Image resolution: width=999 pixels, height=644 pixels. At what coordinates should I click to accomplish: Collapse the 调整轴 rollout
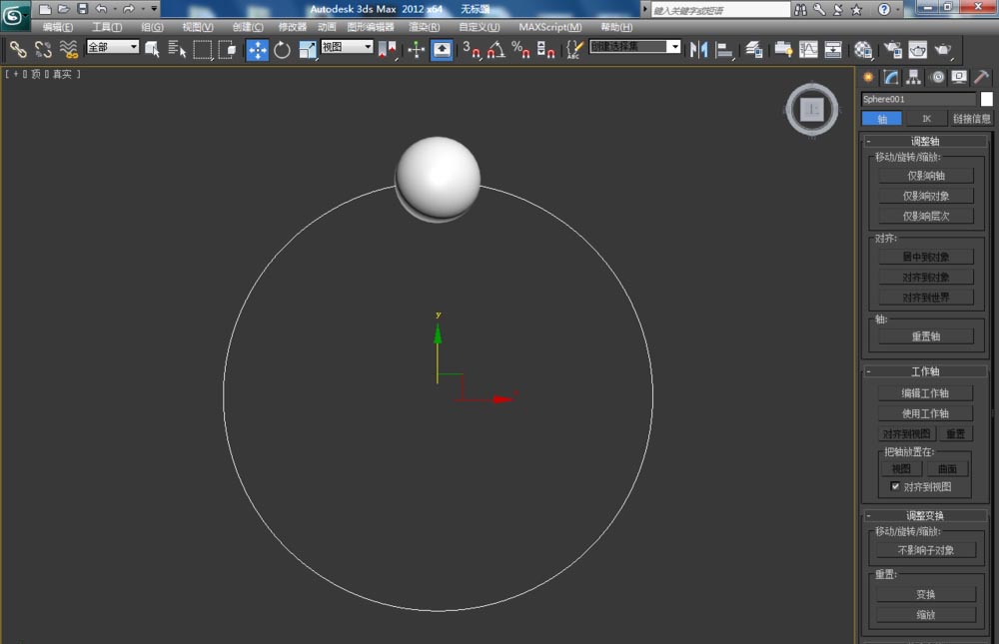pos(925,142)
